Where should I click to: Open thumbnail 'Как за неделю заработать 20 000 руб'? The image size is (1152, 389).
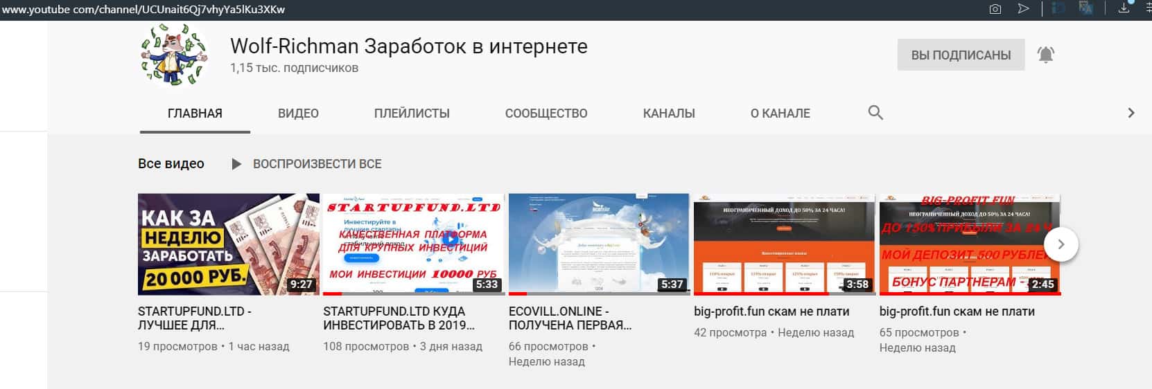tap(229, 244)
